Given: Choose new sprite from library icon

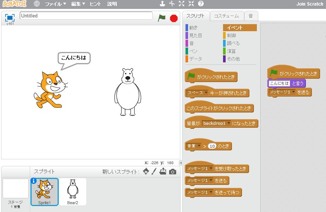Looking at the screenshot, I should click(146, 172).
